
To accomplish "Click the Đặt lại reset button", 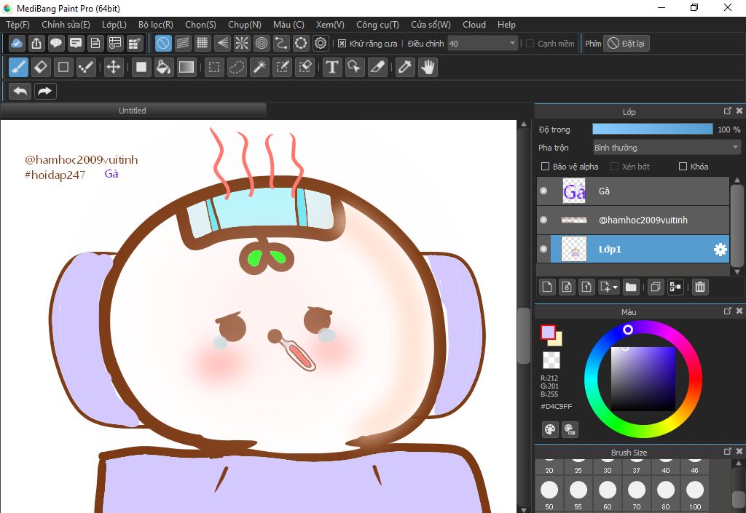I will 626,44.
